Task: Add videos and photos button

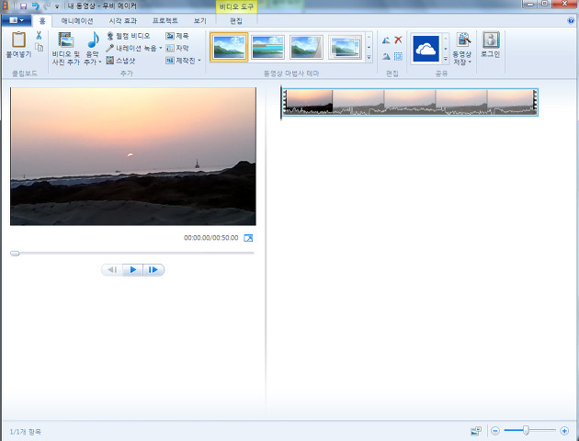Action: [66, 49]
